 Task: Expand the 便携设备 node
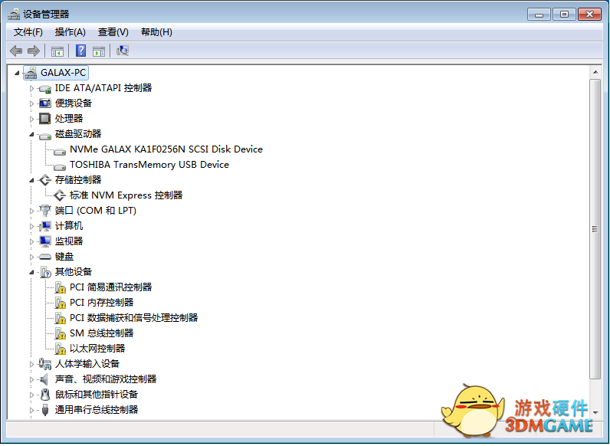coord(31,103)
